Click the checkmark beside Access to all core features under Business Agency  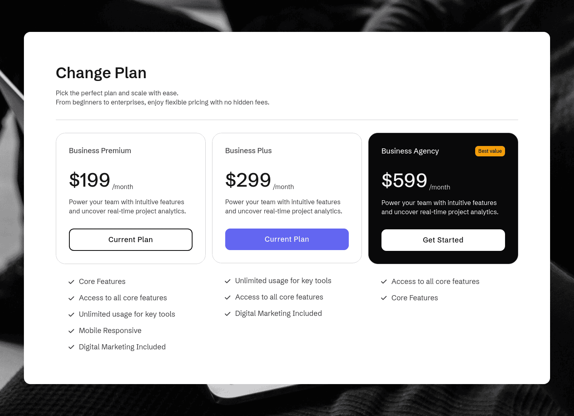(384, 282)
